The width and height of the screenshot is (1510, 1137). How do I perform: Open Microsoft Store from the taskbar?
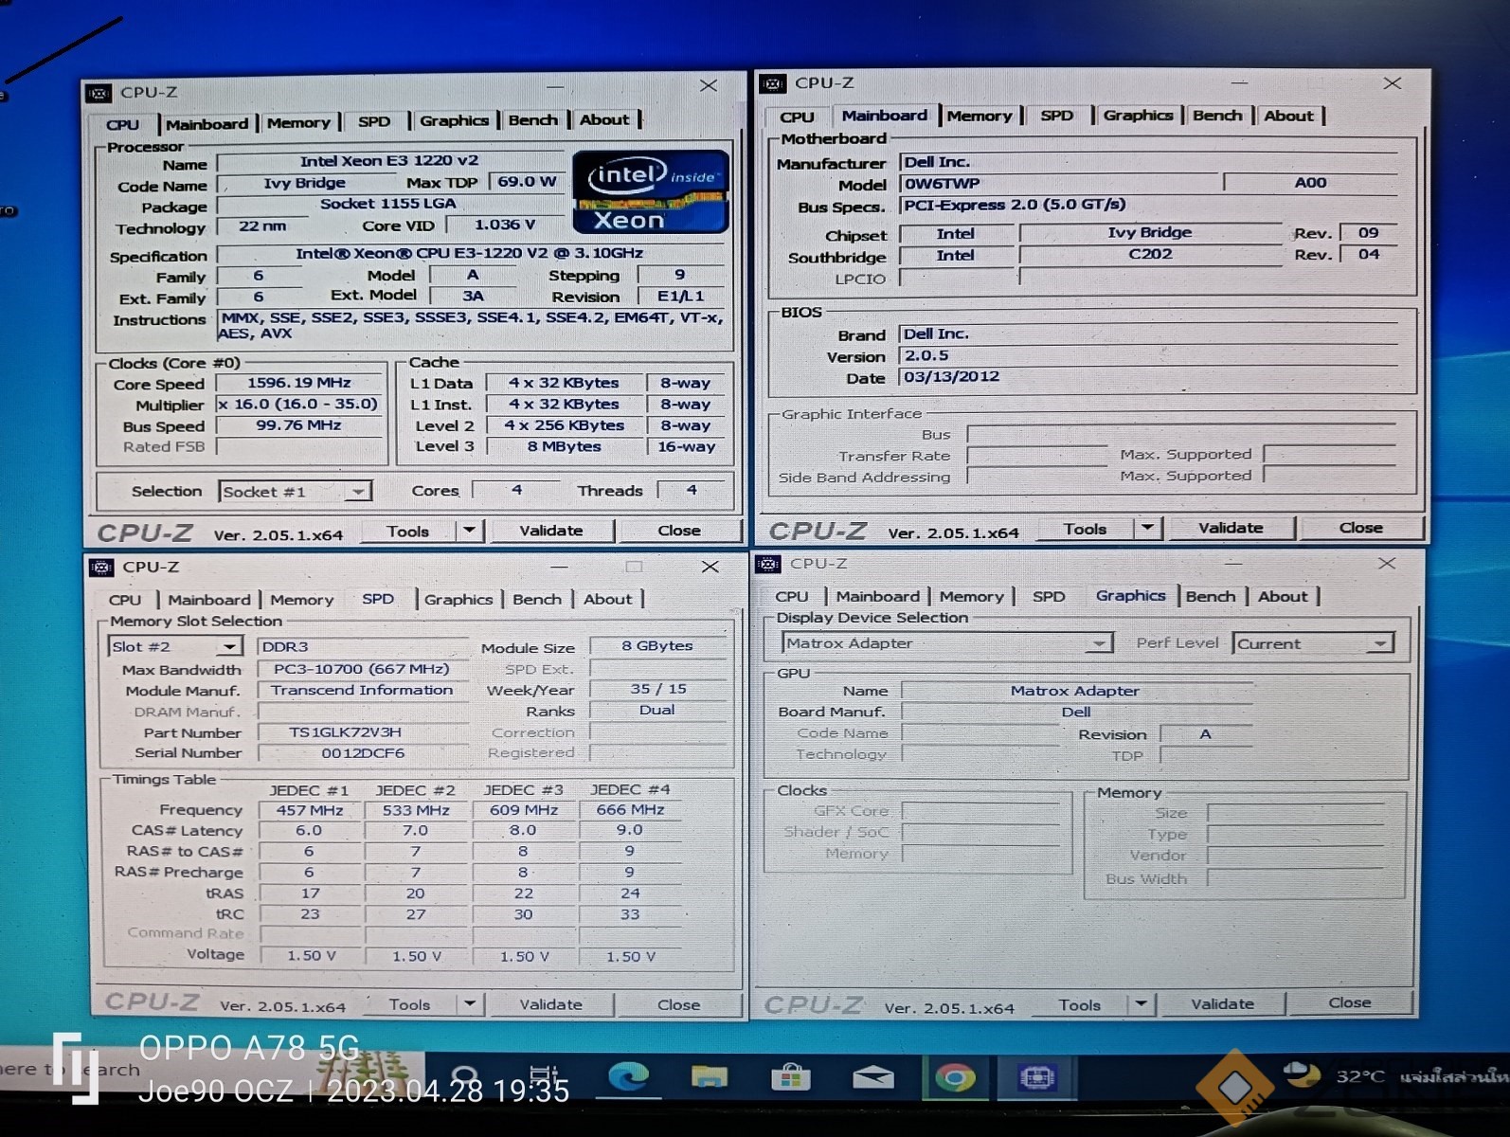pyautogui.click(x=791, y=1077)
